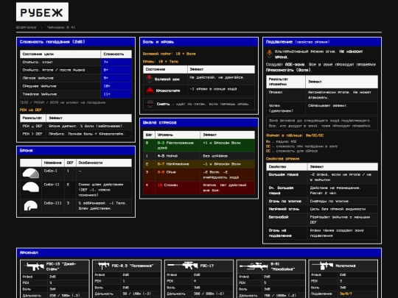The width and height of the screenshot is (398, 298).
Task: Click the scoped sniper rifle icon on the fourth arsenal card
Action: tap(254, 266)
